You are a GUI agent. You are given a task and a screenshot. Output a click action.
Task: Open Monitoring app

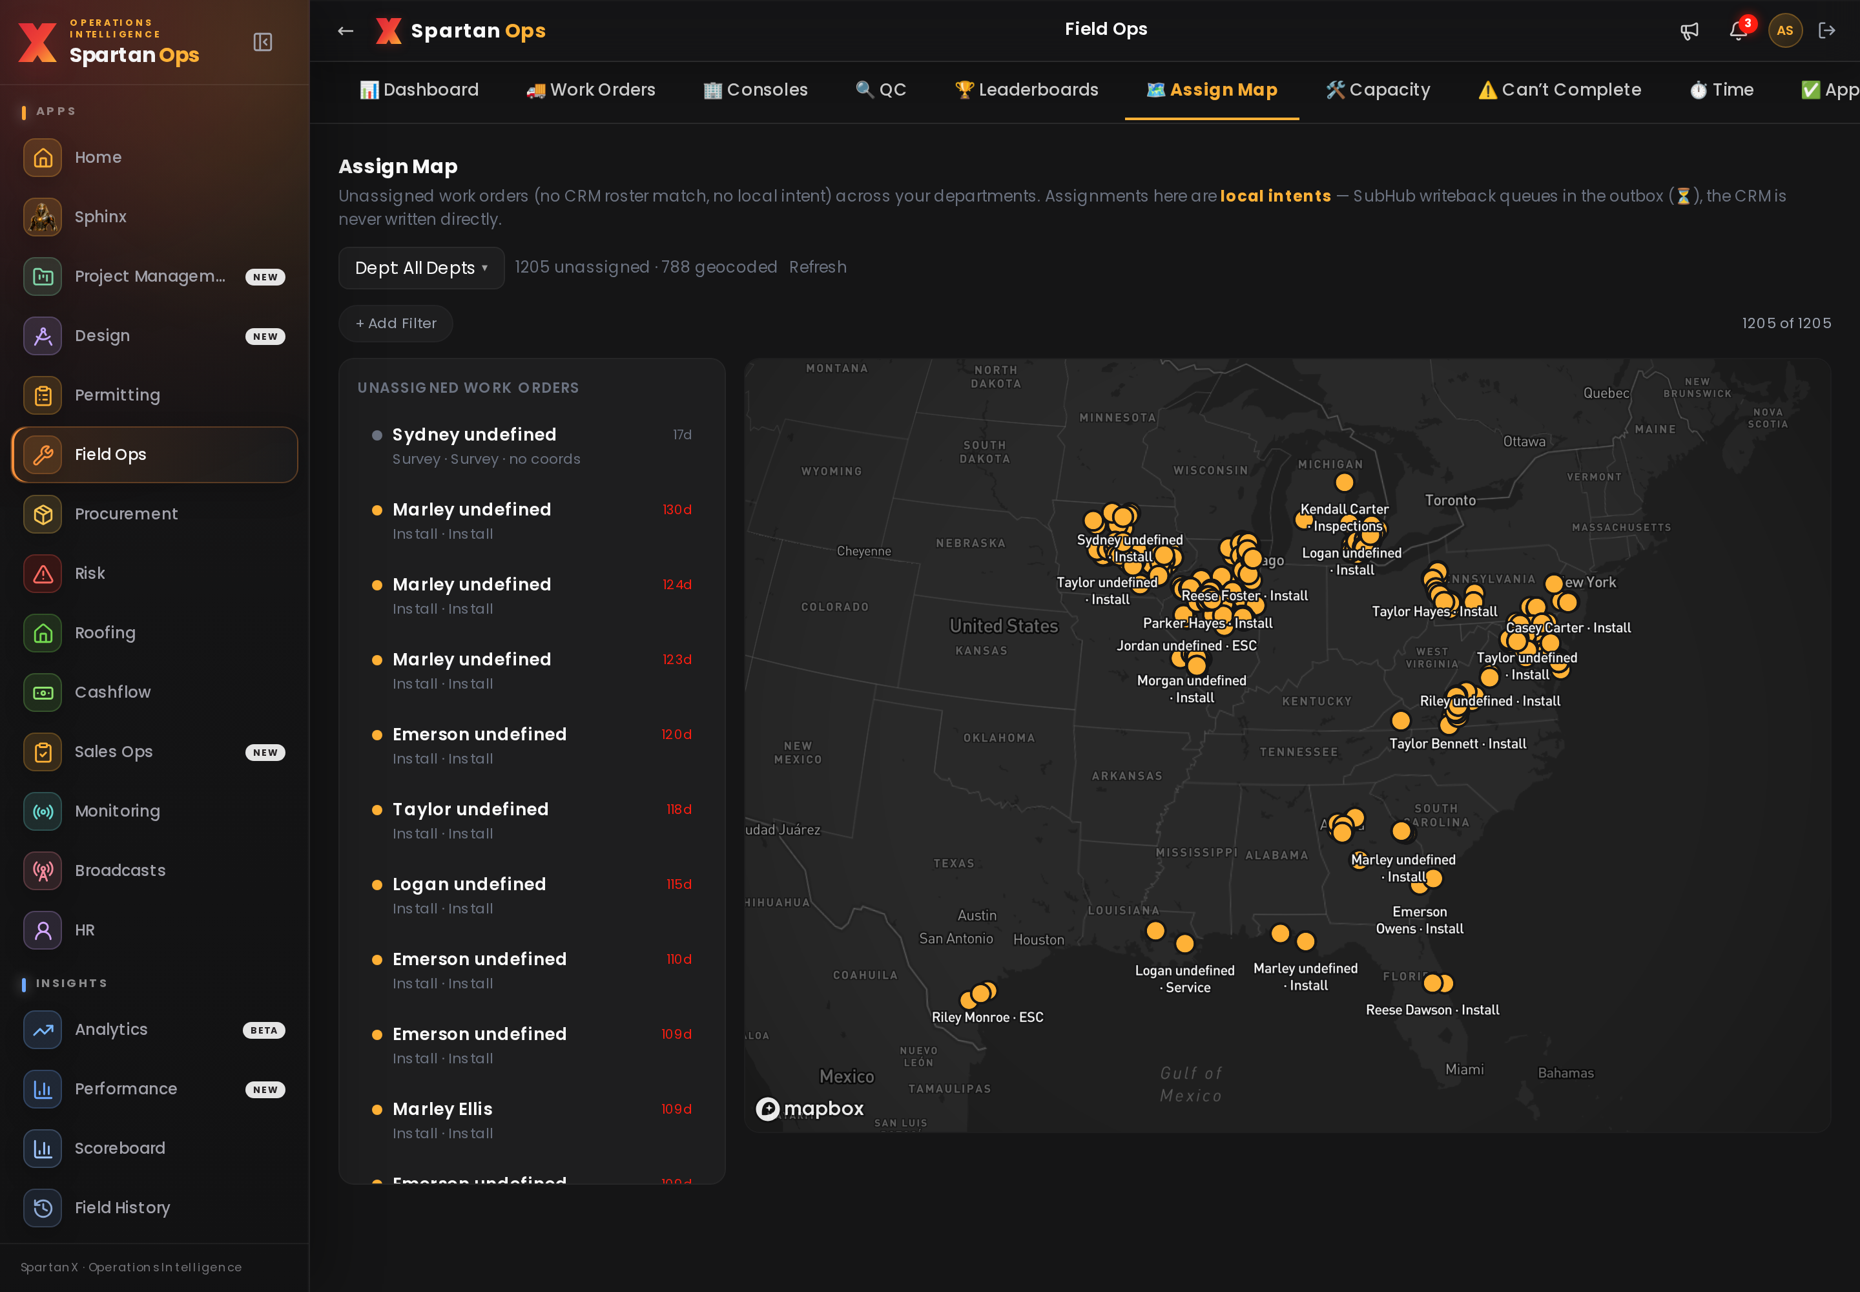coord(154,811)
